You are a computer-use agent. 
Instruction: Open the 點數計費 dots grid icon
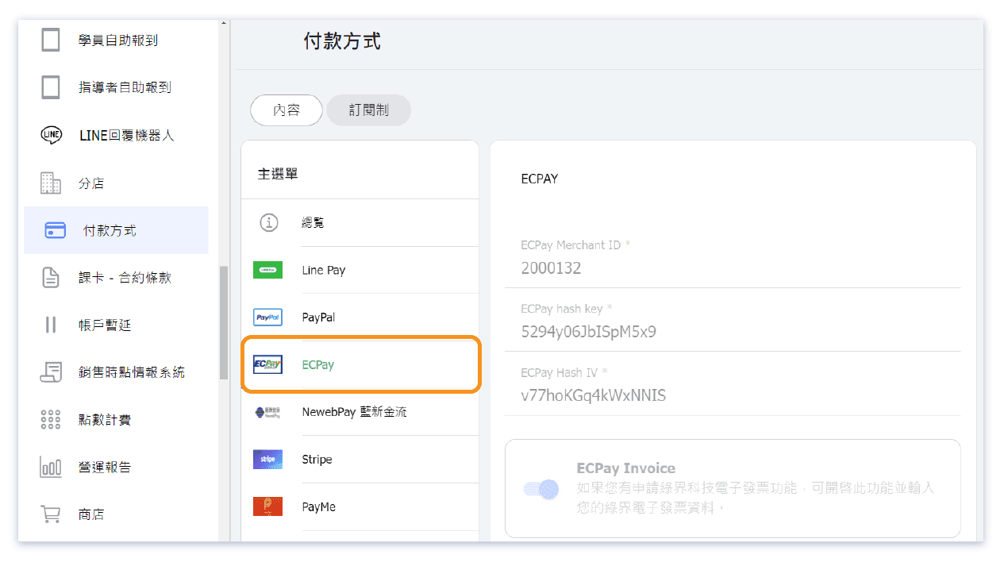point(51,420)
